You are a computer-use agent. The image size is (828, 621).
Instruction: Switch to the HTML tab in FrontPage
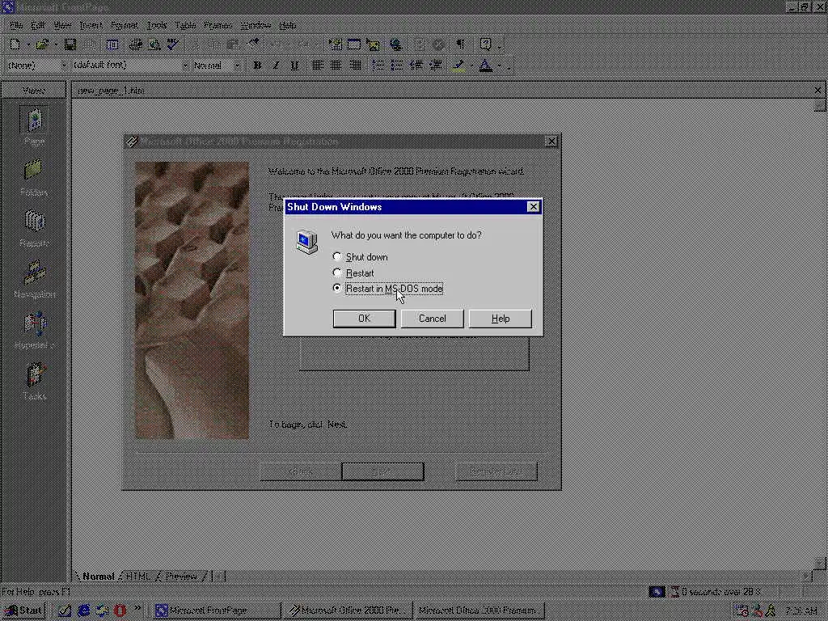click(x=139, y=576)
